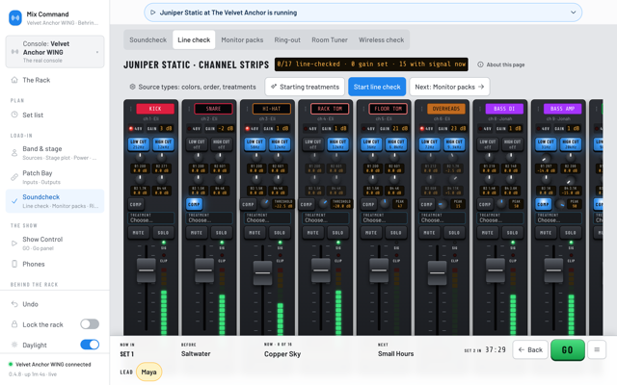617x385 pixels.
Task: Expand the running show banner chevron
Action: tap(573, 13)
